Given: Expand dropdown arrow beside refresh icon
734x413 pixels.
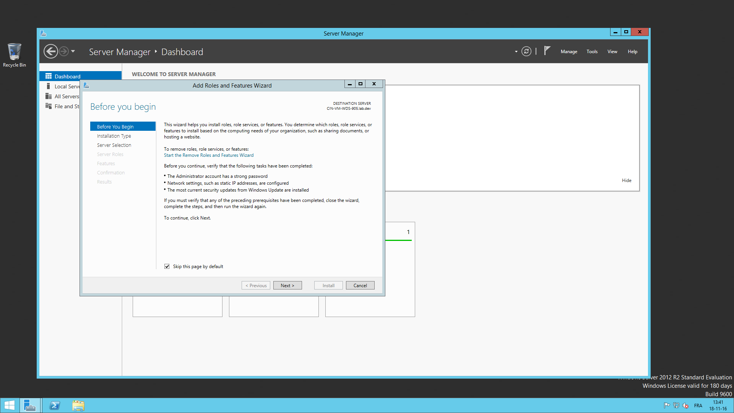Looking at the screenshot, I should pyautogui.click(x=516, y=52).
